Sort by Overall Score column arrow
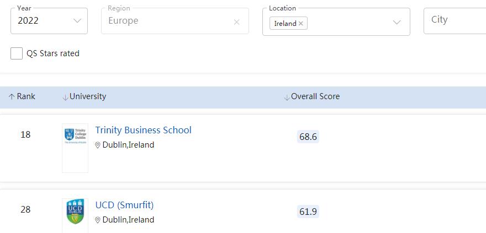Viewport: 486px width, 233px height. tap(287, 97)
